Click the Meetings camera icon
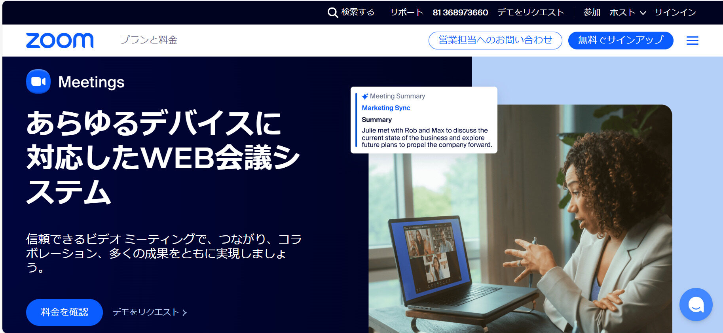Image resolution: width=723 pixels, height=333 pixels. [x=38, y=81]
